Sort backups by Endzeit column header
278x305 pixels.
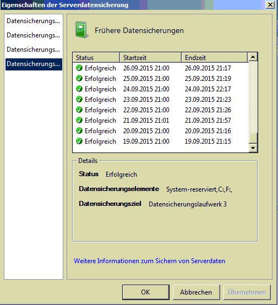[x=215, y=58]
